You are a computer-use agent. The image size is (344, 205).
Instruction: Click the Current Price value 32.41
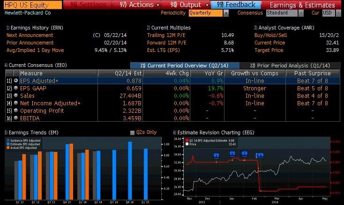point(332,43)
